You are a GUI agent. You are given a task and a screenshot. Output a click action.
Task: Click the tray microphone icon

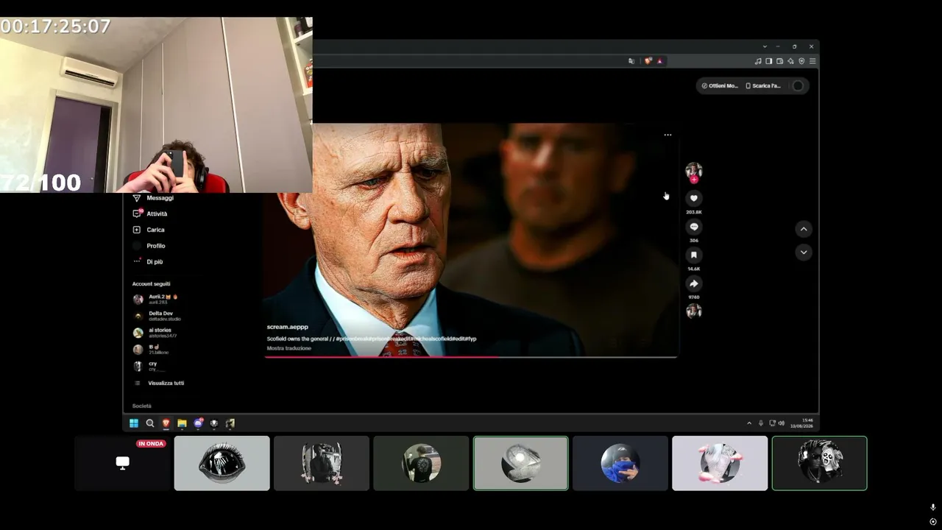point(761,423)
